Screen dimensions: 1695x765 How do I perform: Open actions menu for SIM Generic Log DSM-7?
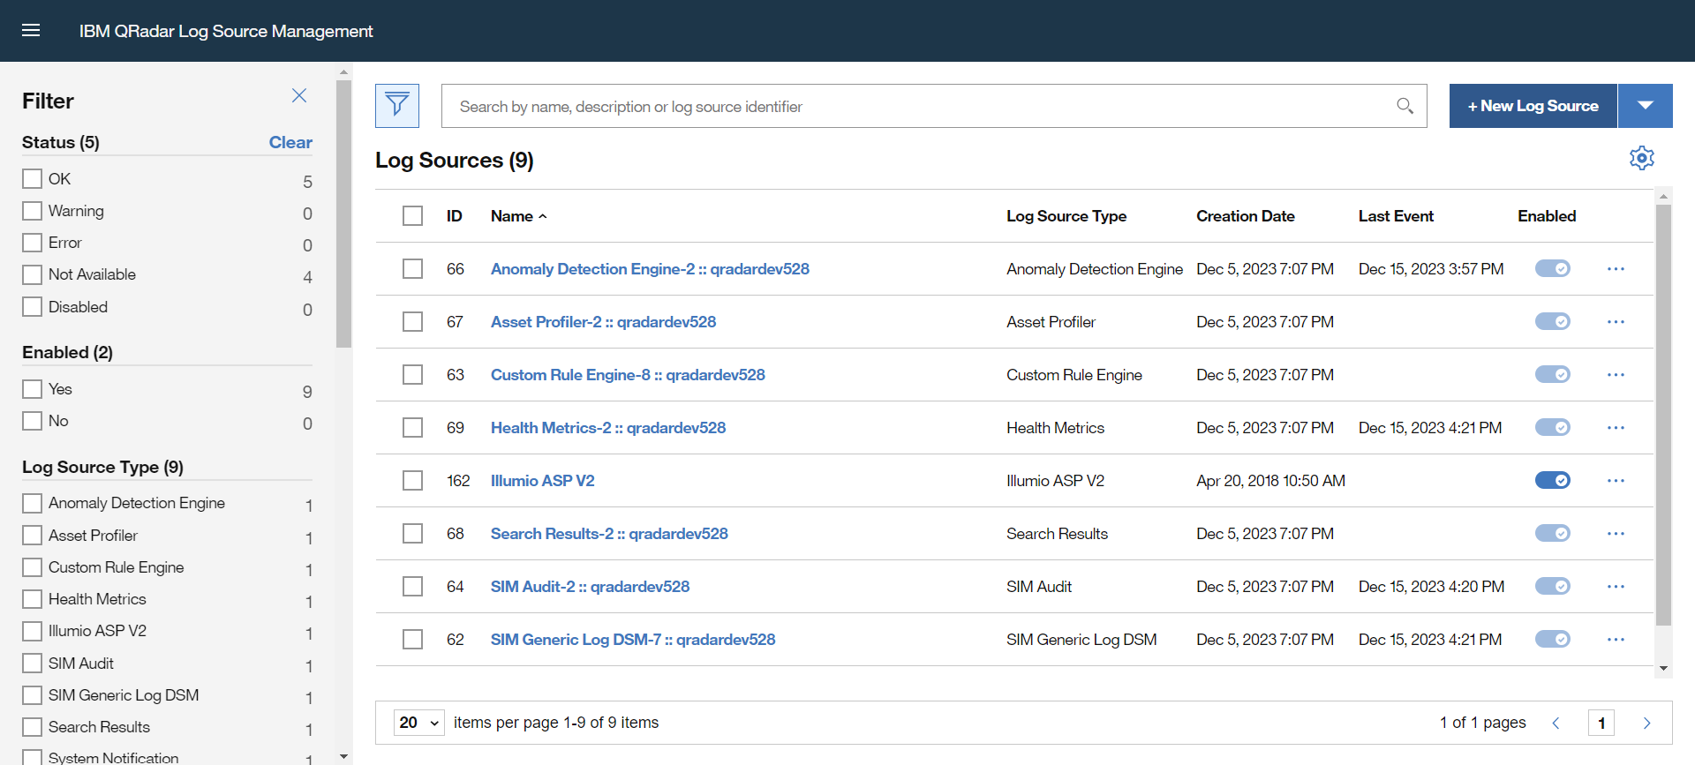[1616, 640]
